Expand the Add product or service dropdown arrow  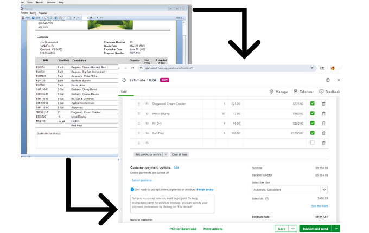point(166,154)
